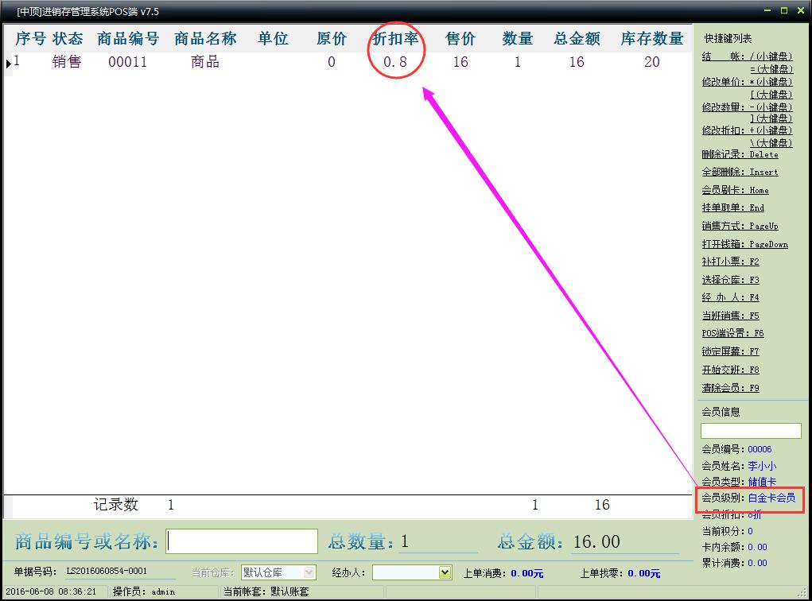Click member number 00006
Viewport: 812px width, 601px height.
pyautogui.click(x=760, y=449)
